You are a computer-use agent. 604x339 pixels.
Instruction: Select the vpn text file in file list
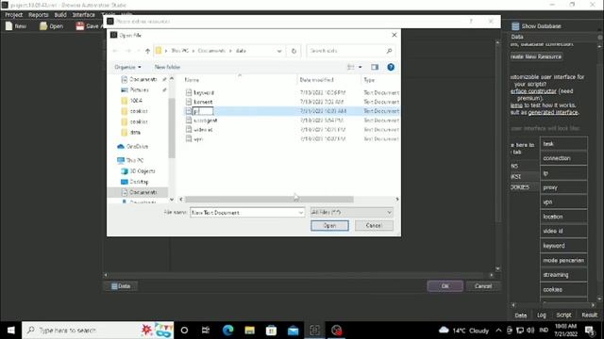point(198,138)
